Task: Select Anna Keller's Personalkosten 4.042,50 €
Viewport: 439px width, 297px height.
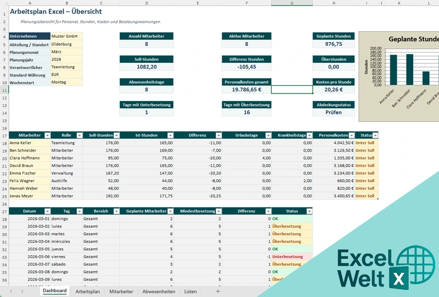Action: tap(333, 143)
